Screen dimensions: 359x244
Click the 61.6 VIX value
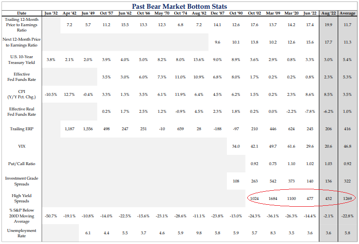click(x=291, y=146)
